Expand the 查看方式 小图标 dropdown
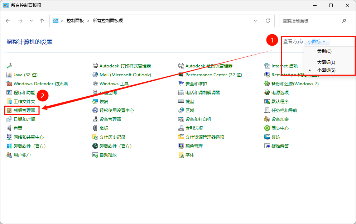This screenshot has height=224, width=356. (x=316, y=42)
